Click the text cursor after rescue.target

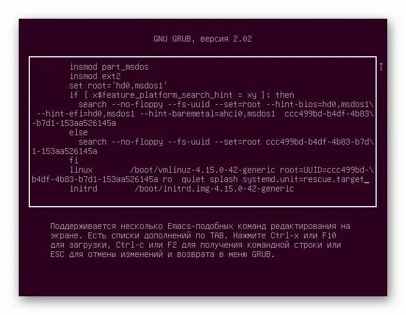(x=367, y=182)
